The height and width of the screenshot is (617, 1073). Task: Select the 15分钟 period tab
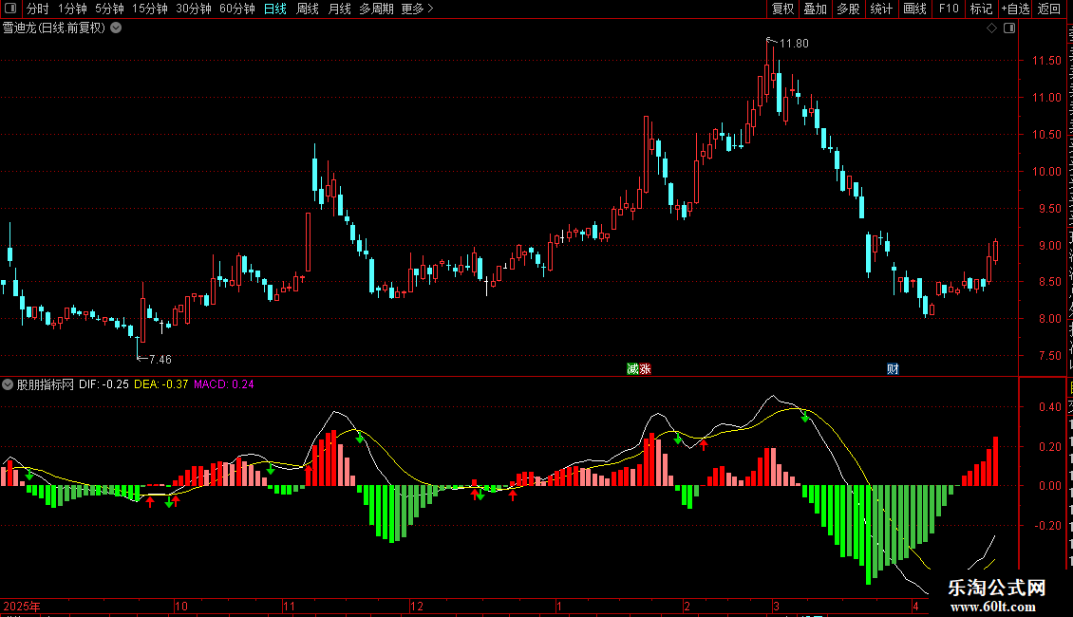[x=150, y=9]
